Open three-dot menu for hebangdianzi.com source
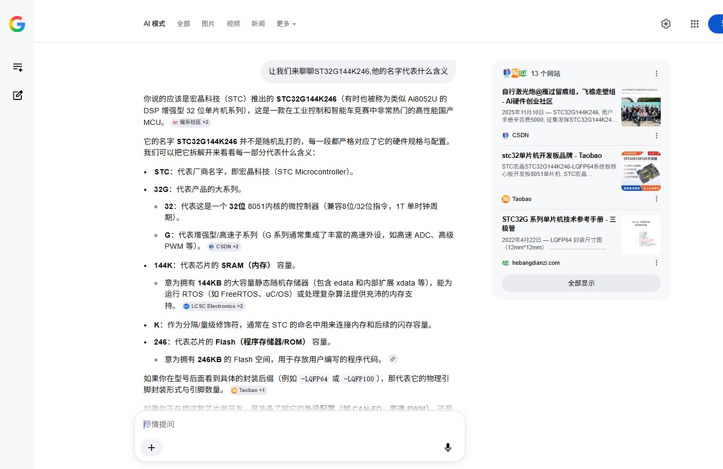Screen dimensions: 723x469 [656, 263]
